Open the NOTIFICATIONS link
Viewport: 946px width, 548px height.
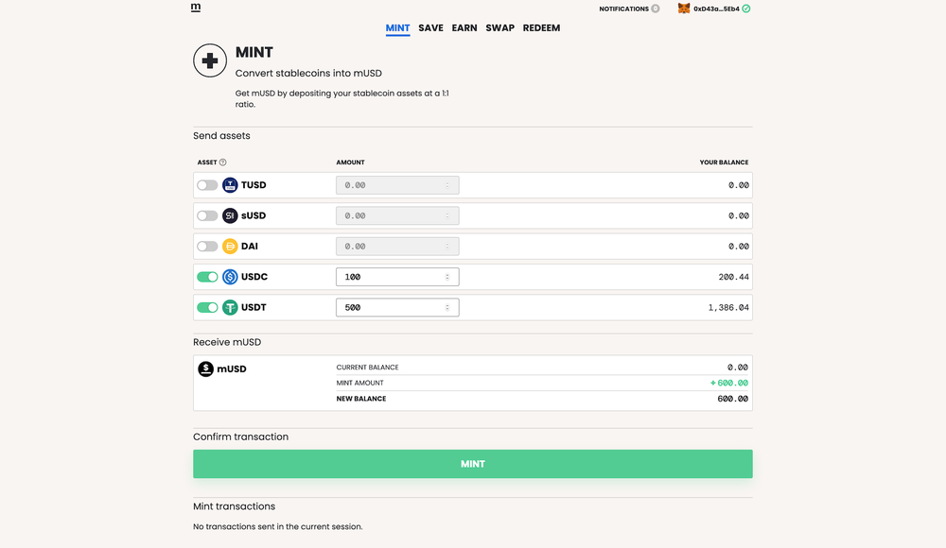pyautogui.click(x=623, y=9)
